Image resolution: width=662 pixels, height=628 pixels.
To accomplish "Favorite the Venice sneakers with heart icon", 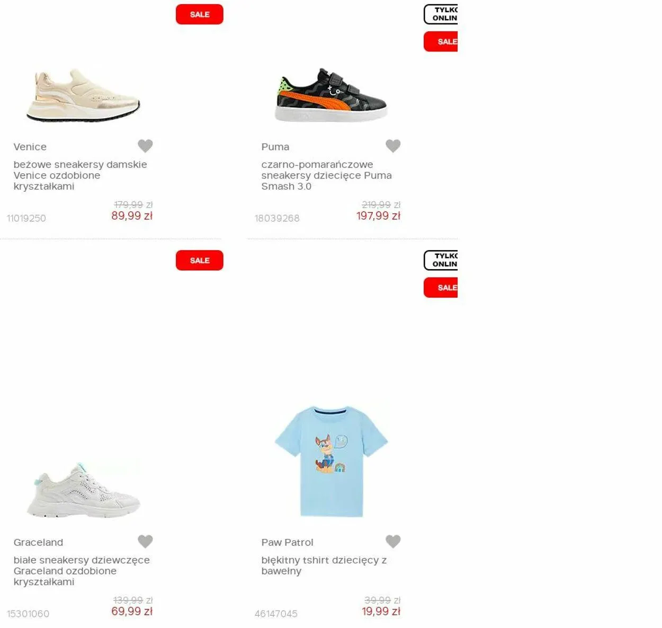I will (x=145, y=146).
